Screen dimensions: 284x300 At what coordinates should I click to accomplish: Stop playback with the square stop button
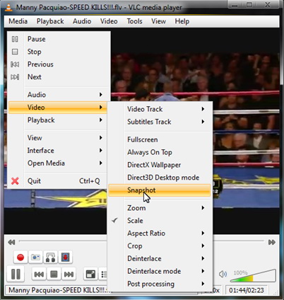pos(54,275)
